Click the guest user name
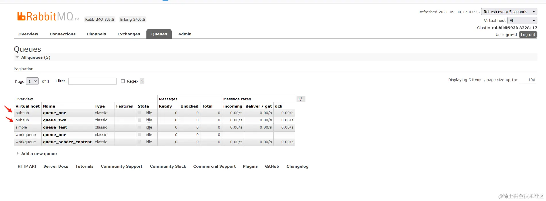The image size is (546, 201). [x=511, y=35]
